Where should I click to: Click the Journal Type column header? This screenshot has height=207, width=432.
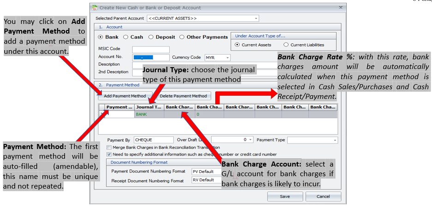tap(149, 107)
